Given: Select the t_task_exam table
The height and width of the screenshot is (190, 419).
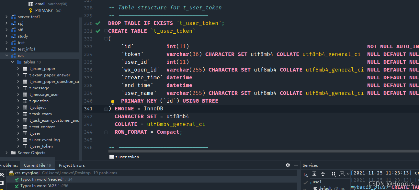Looking at the screenshot, I should coord(40,114).
